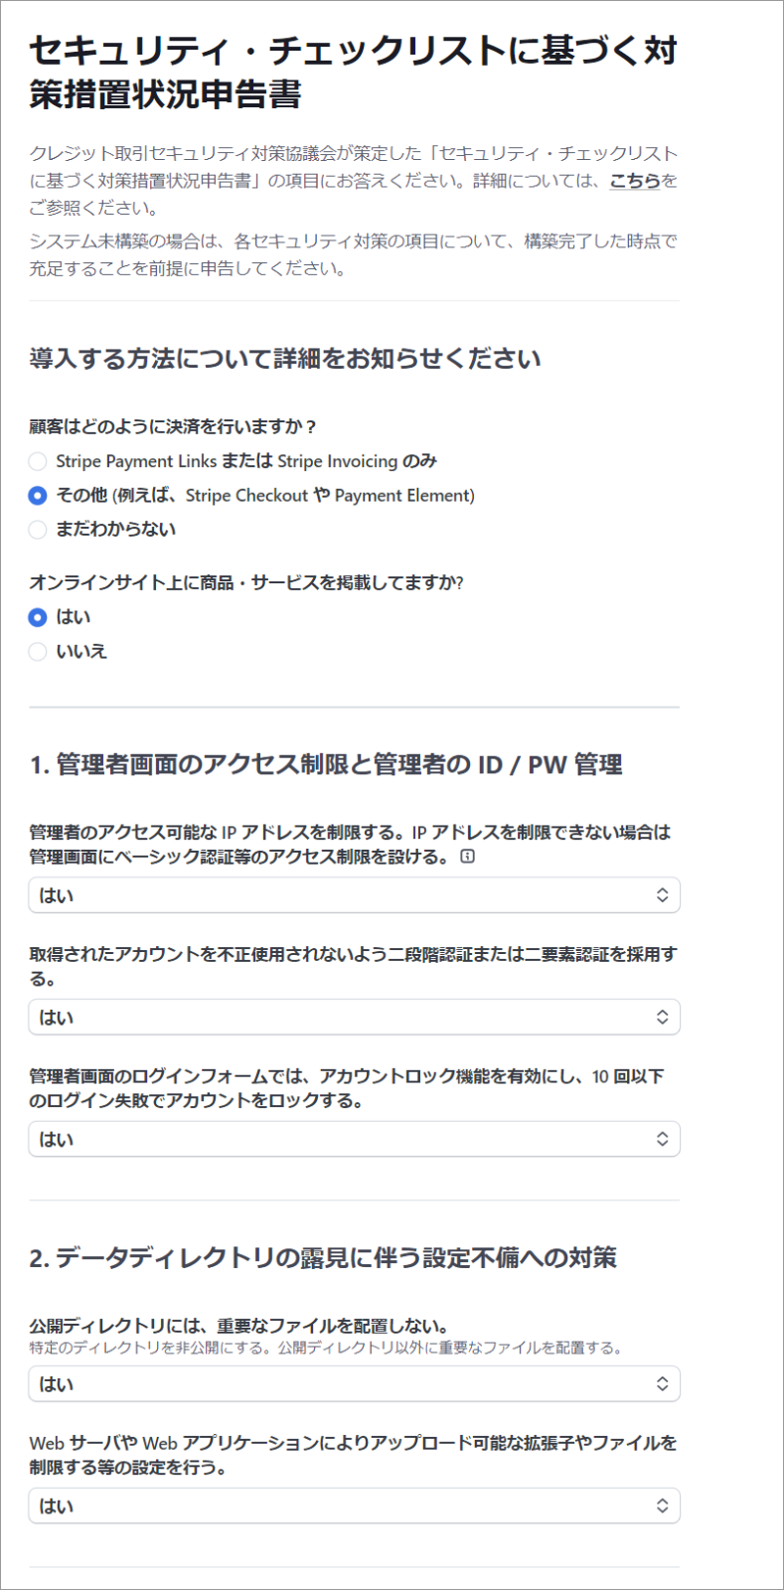Click the オンラインサイト上に商品・サービスを掲載してますか question label

(x=246, y=582)
